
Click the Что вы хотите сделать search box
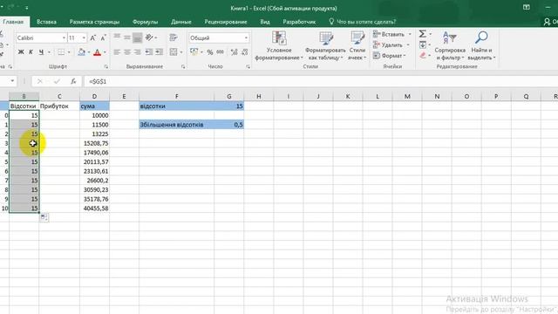[x=363, y=22]
